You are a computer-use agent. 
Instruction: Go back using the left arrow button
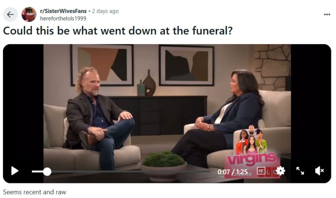pyautogui.click(x=10, y=14)
